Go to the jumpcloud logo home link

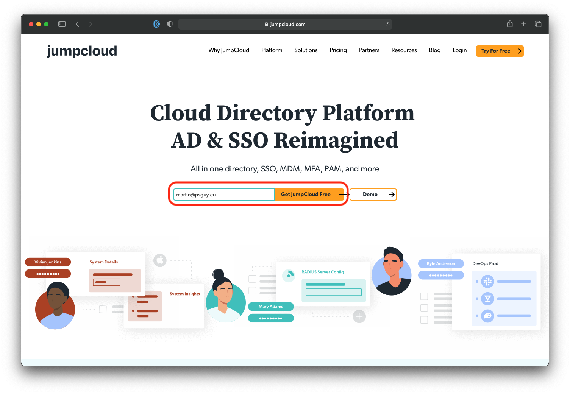(82, 51)
